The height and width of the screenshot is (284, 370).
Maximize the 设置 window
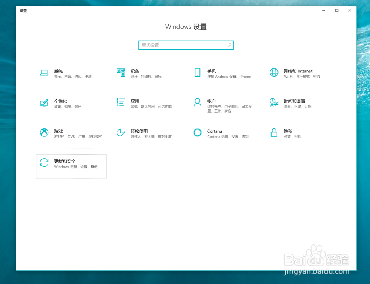click(337, 11)
